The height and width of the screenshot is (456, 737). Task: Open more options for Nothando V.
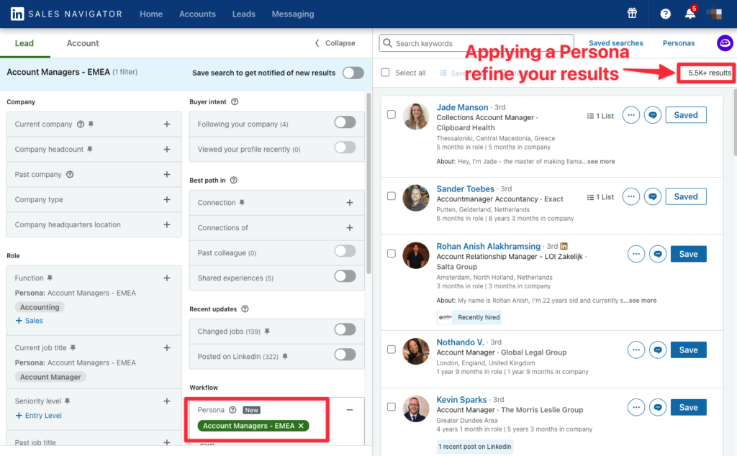[x=636, y=350]
